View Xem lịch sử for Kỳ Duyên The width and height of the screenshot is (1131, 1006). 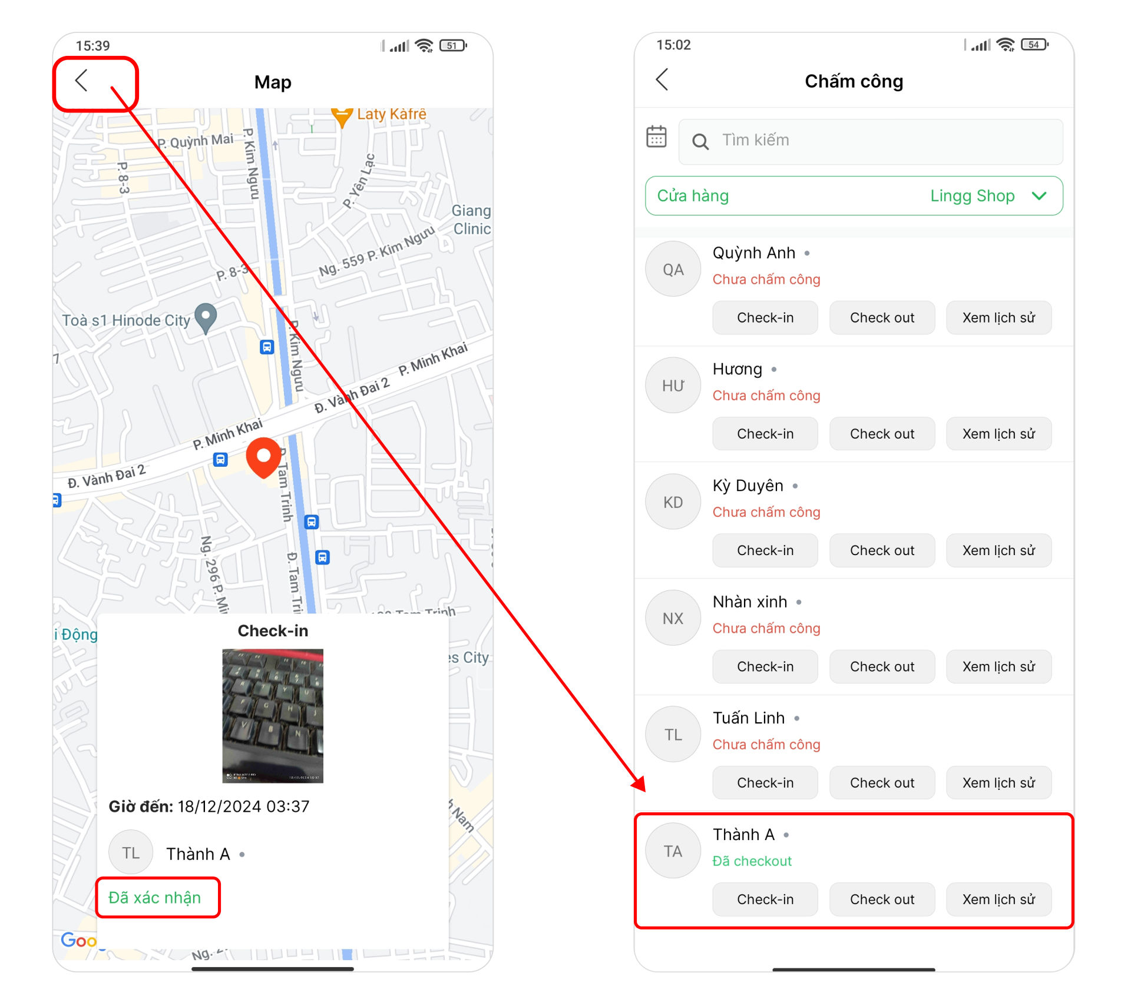pyautogui.click(x=998, y=550)
